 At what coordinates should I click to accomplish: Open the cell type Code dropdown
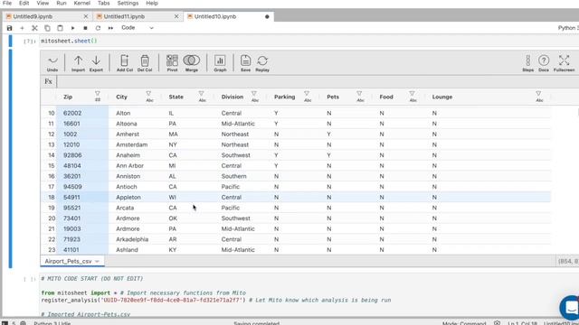(x=137, y=28)
